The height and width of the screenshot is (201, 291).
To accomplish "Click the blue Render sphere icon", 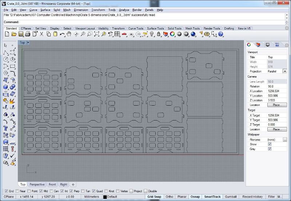I will pos(193,34).
